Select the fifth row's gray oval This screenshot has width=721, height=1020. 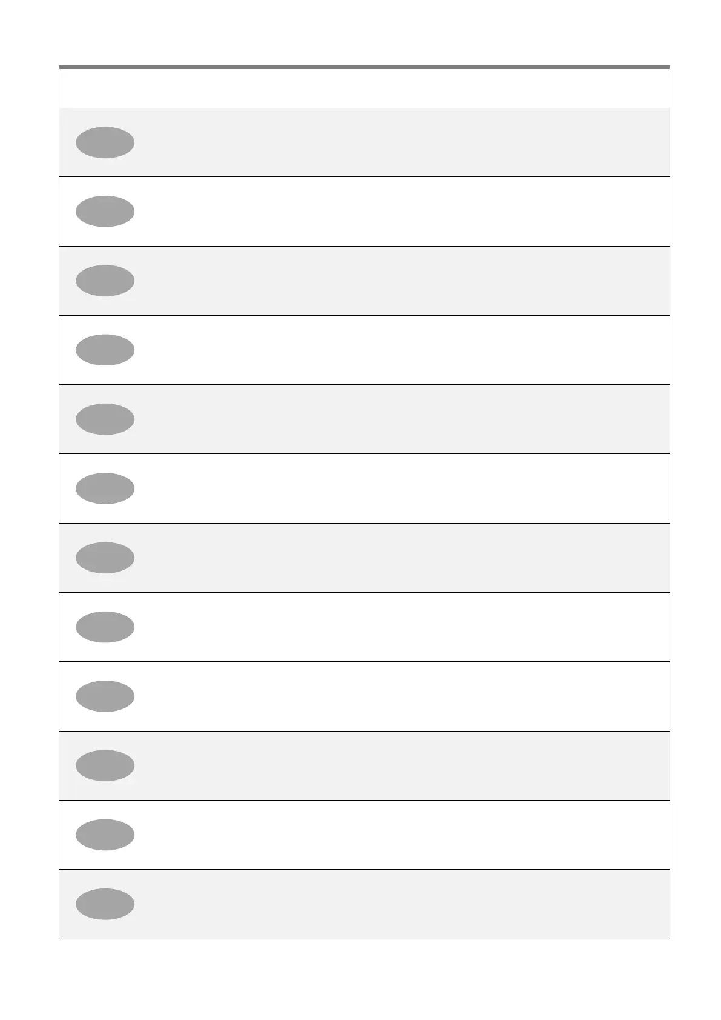coord(105,419)
